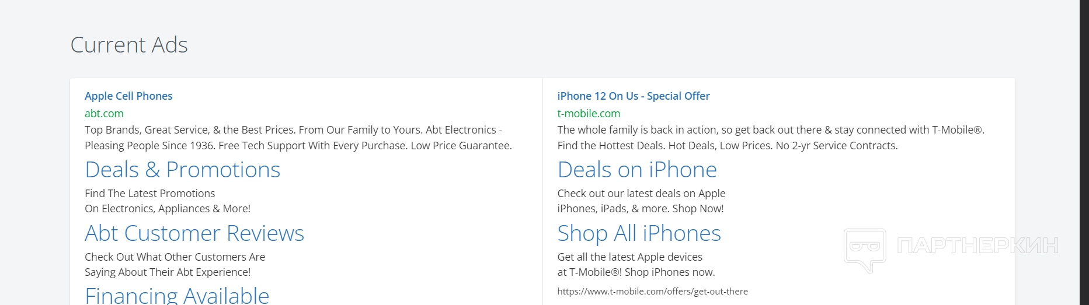Click the "Current Ads" section heading
The width and height of the screenshot is (1089, 305).
[129, 45]
